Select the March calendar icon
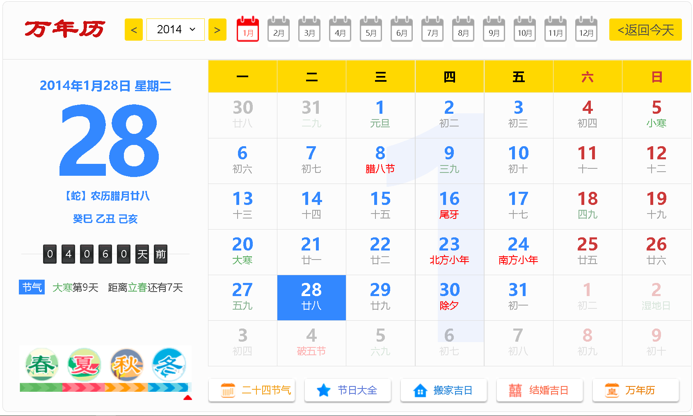The width and height of the screenshot is (693, 416). 309,30
